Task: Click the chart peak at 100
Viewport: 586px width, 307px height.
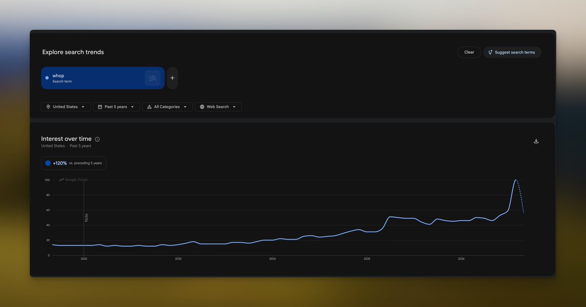Action: coord(516,180)
